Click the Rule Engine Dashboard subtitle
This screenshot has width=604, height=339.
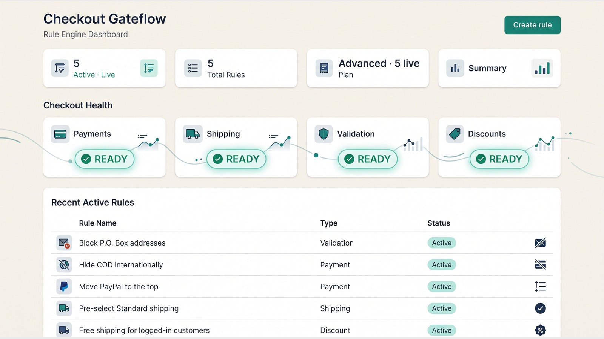(85, 34)
